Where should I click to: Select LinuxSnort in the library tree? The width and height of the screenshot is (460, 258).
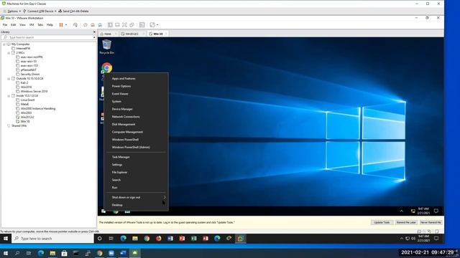[x=27, y=100]
